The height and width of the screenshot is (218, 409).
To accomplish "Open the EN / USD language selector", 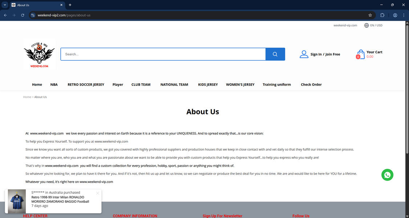I will tap(373, 25).
